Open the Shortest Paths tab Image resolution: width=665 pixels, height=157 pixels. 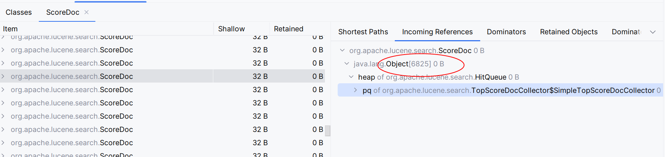(x=363, y=32)
